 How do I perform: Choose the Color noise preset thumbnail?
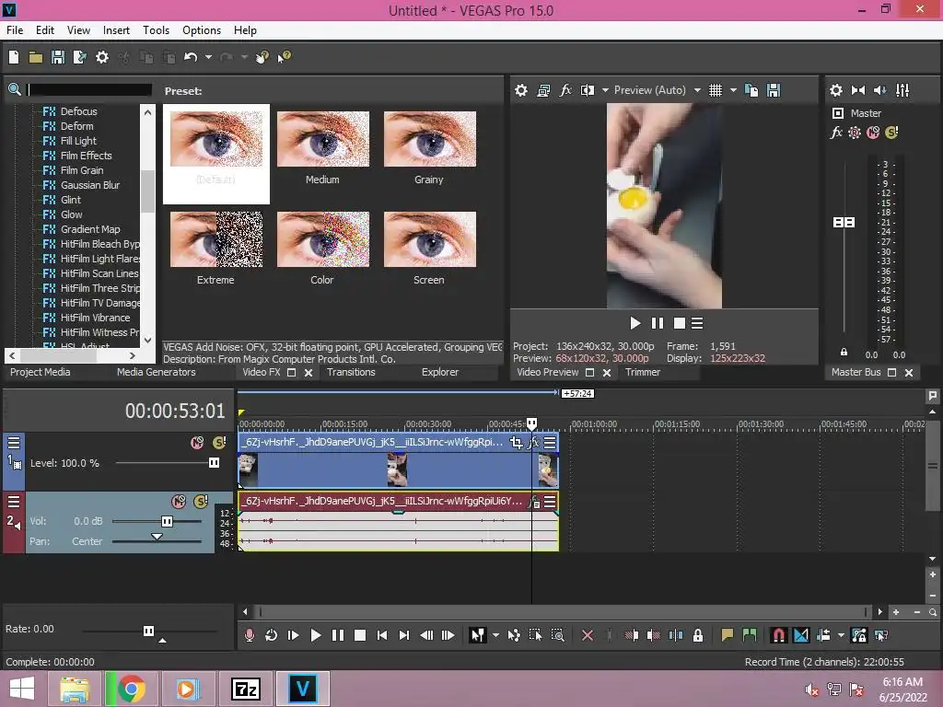[x=323, y=239]
